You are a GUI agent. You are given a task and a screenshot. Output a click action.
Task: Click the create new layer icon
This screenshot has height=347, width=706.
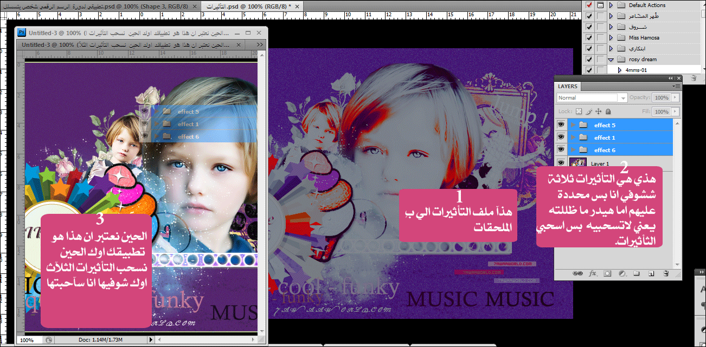[x=651, y=274]
